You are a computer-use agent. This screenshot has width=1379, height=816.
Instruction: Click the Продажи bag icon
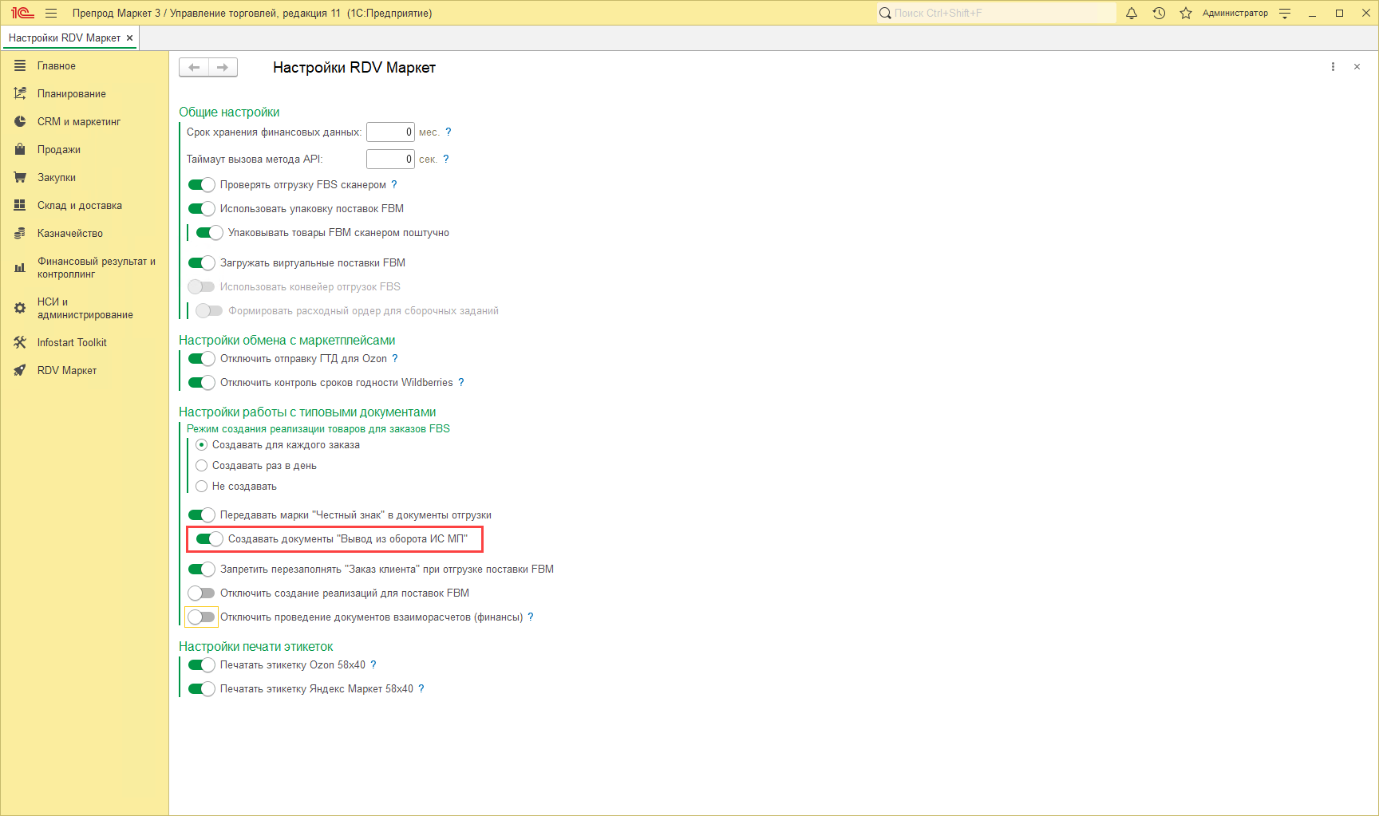(x=20, y=149)
